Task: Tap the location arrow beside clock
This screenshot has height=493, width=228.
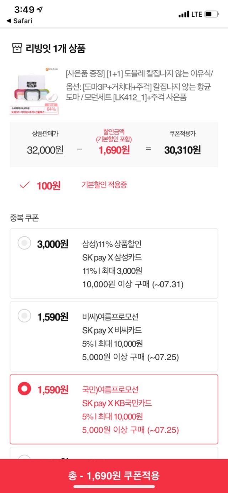Action: pos(40,10)
